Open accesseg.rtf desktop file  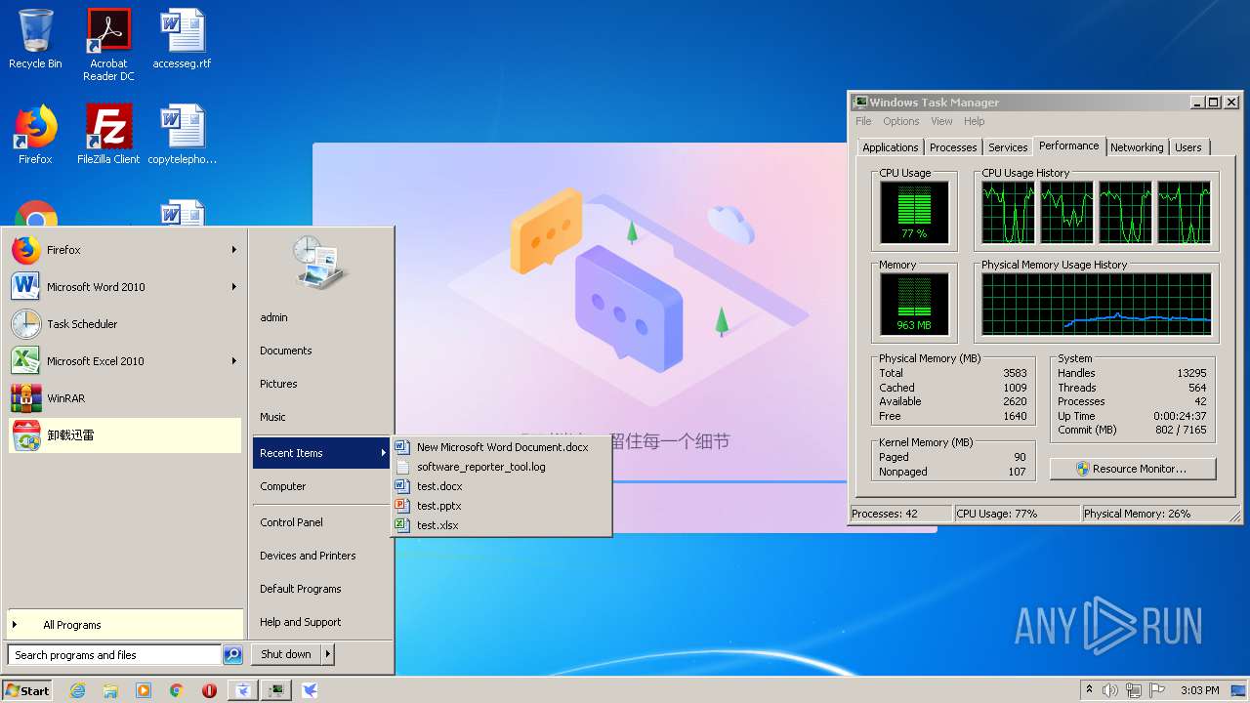[182, 39]
